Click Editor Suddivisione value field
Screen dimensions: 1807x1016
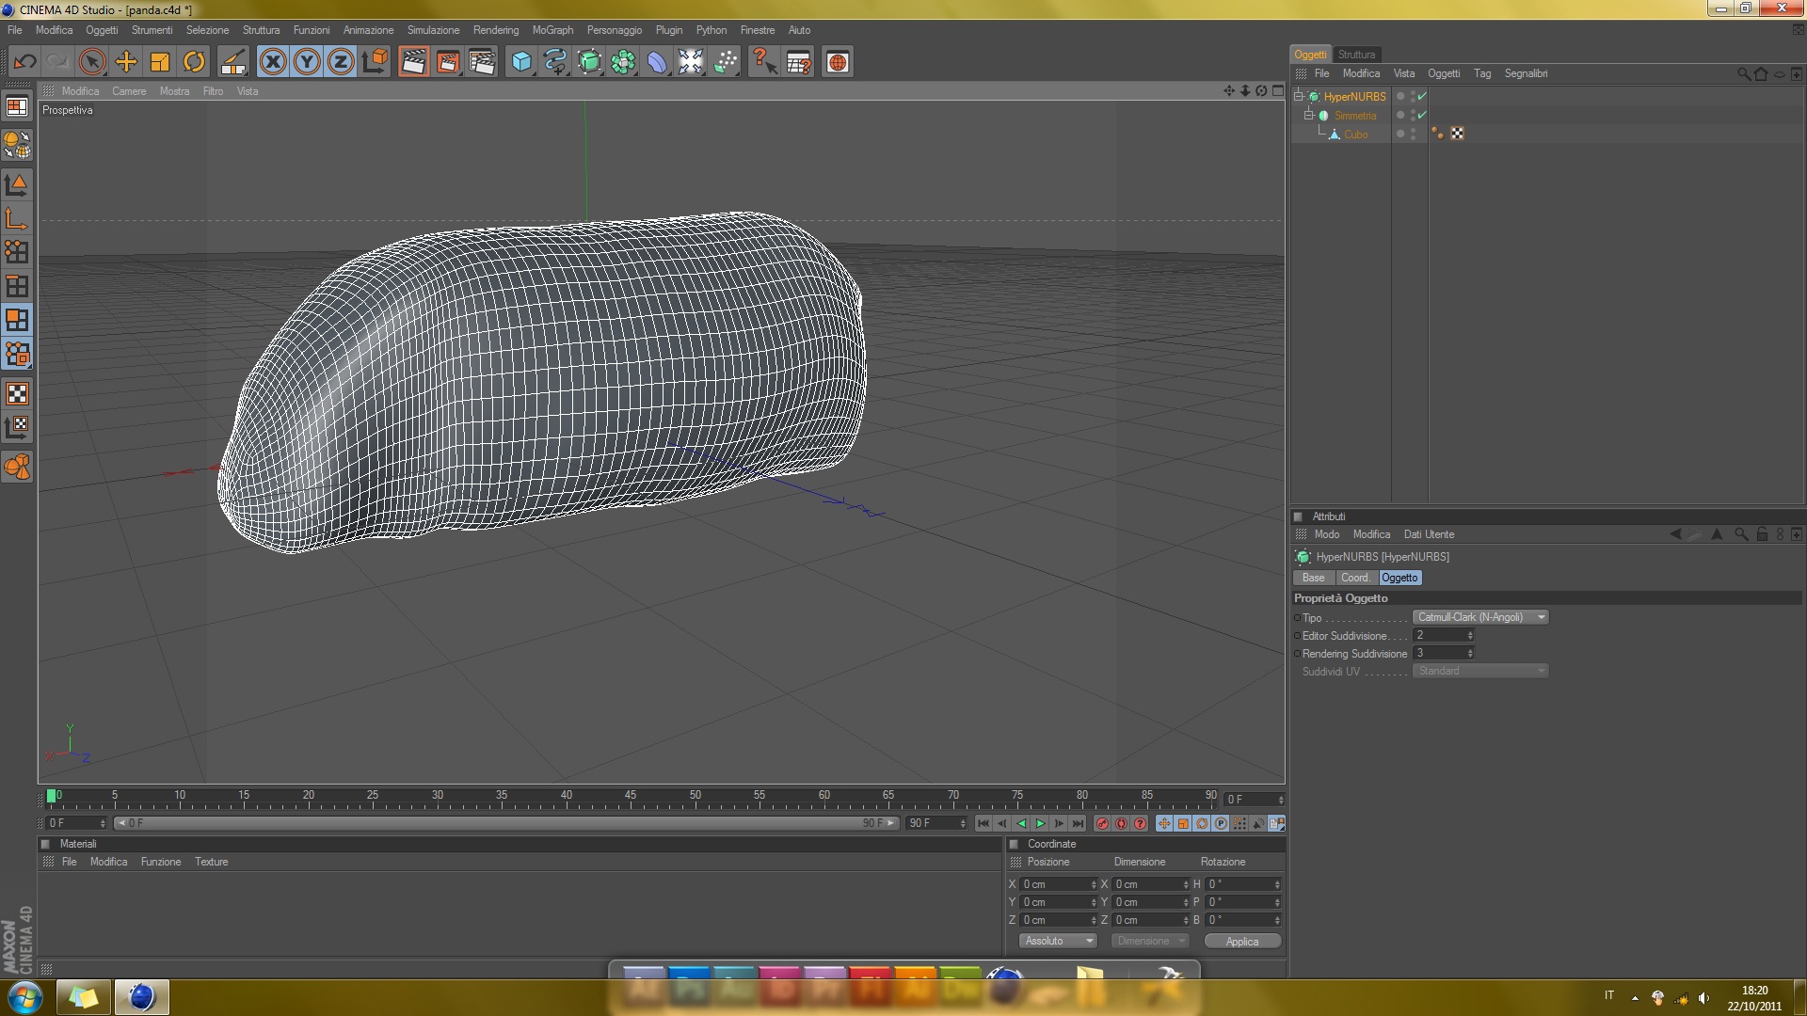(x=1440, y=635)
